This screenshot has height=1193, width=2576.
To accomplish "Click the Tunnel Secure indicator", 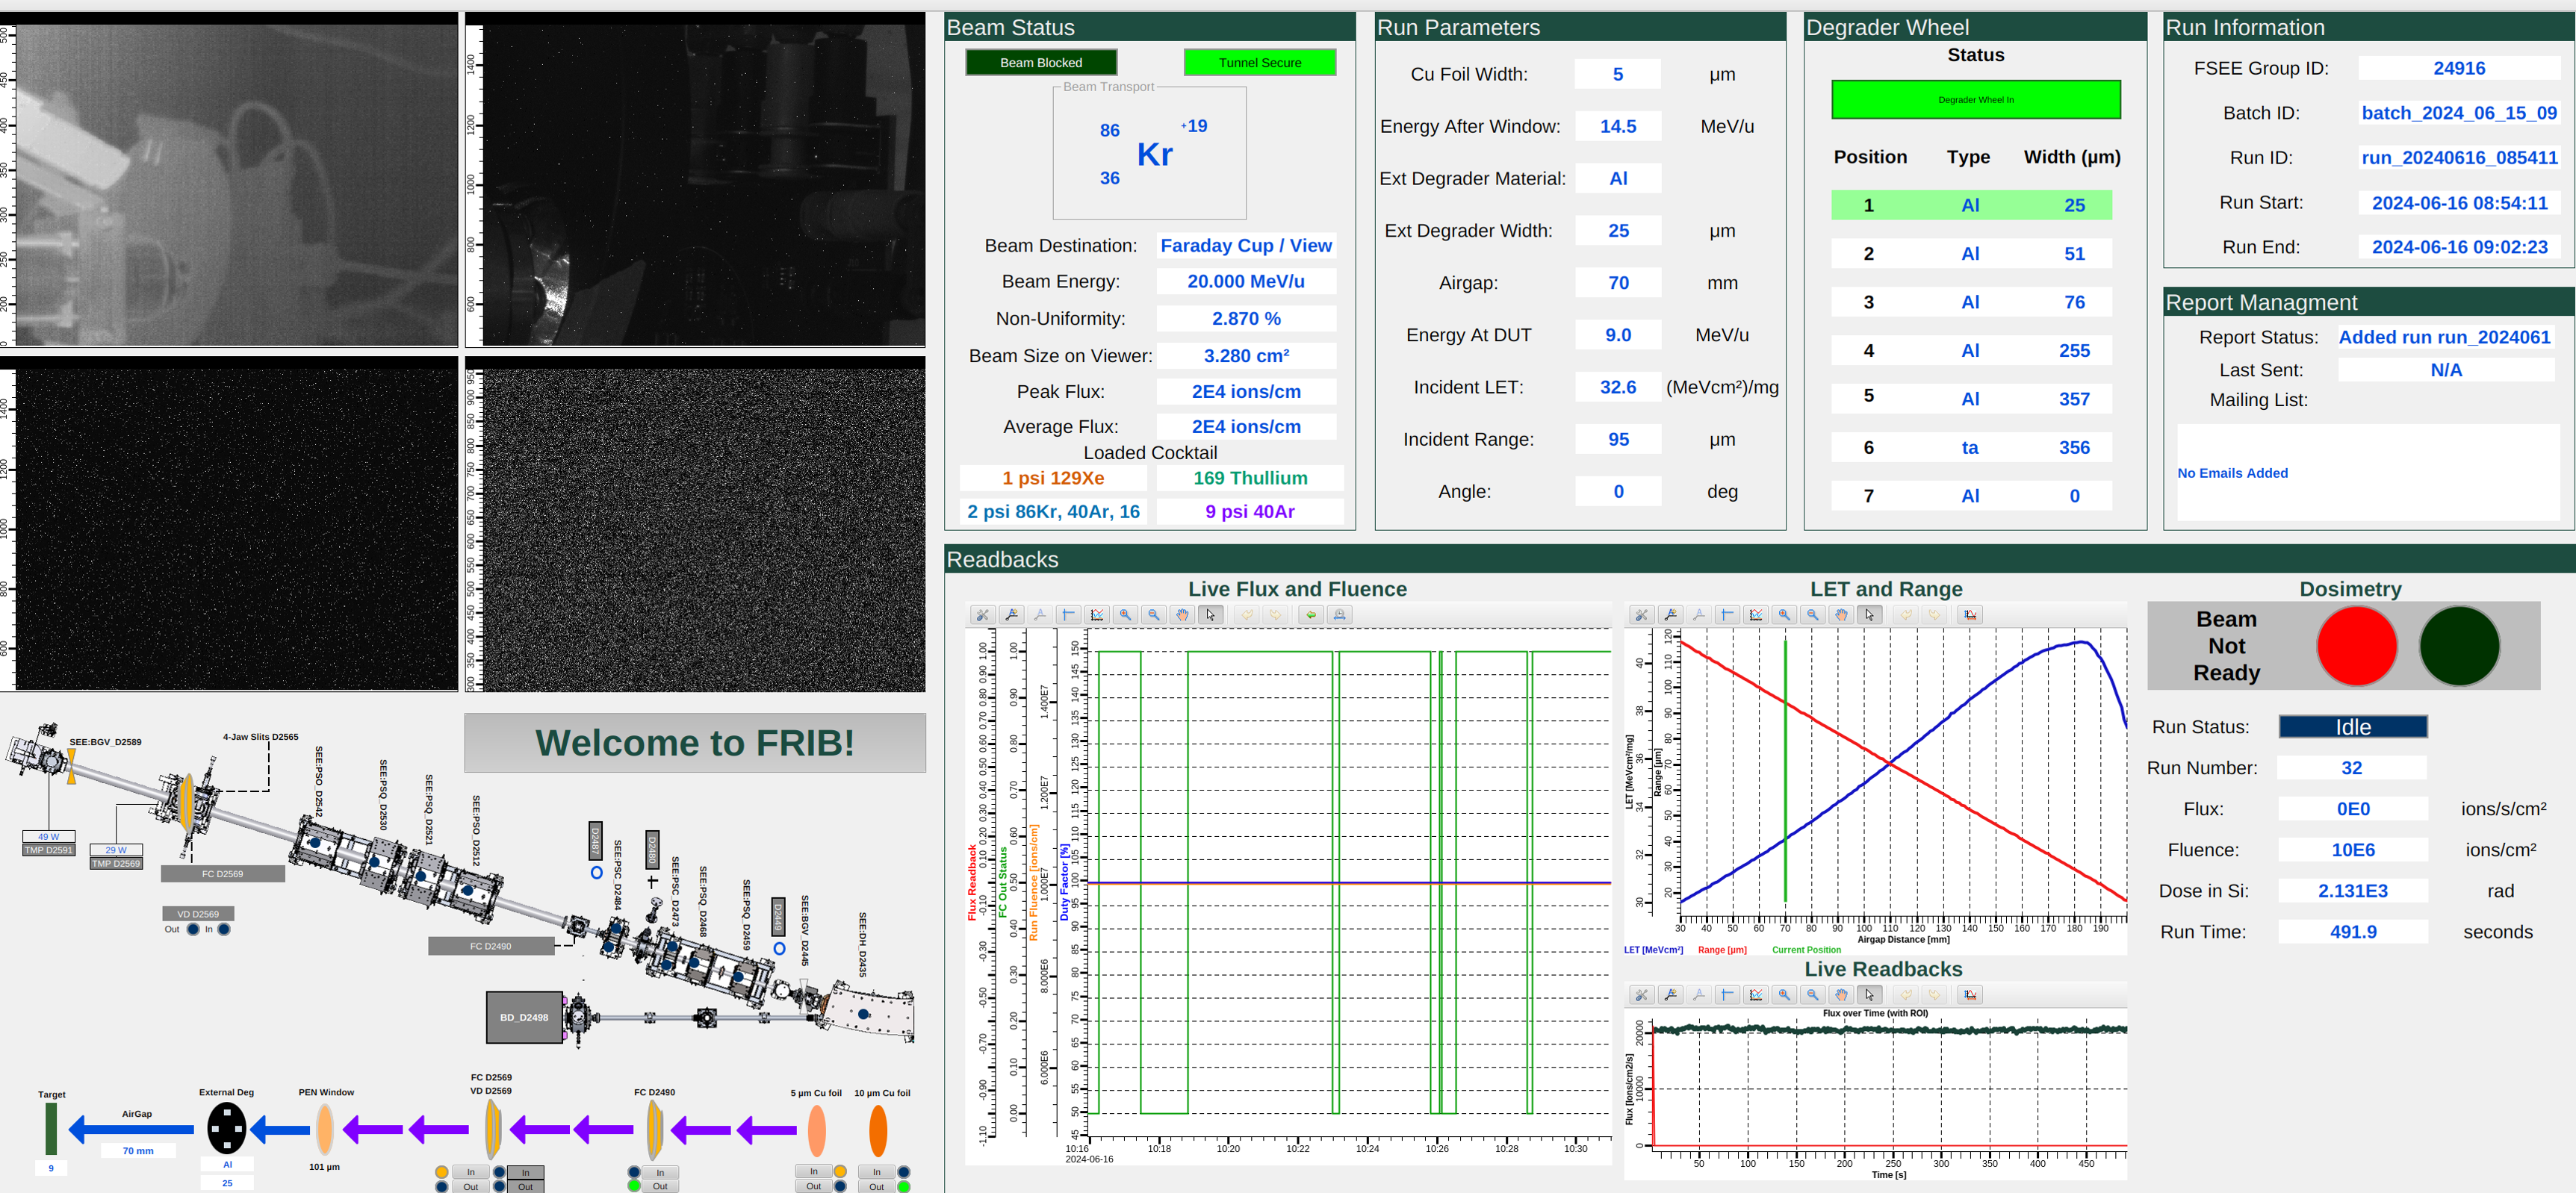I will [1260, 62].
